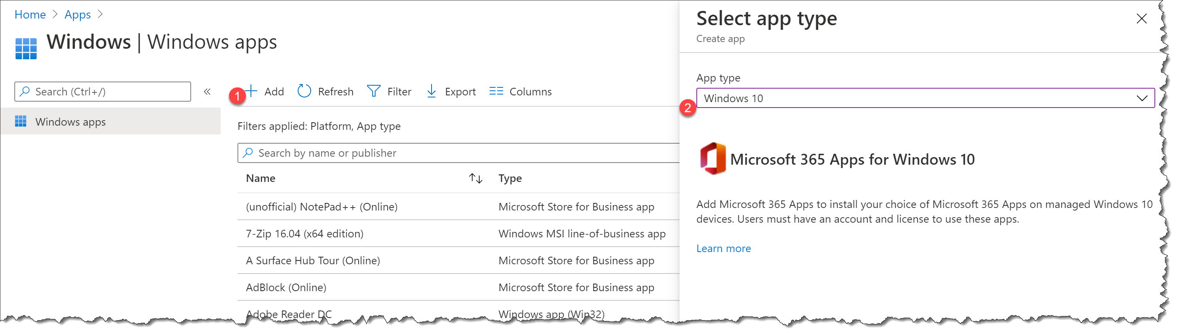
Task: Click the Search by name or publisher field
Action: (457, 153)
